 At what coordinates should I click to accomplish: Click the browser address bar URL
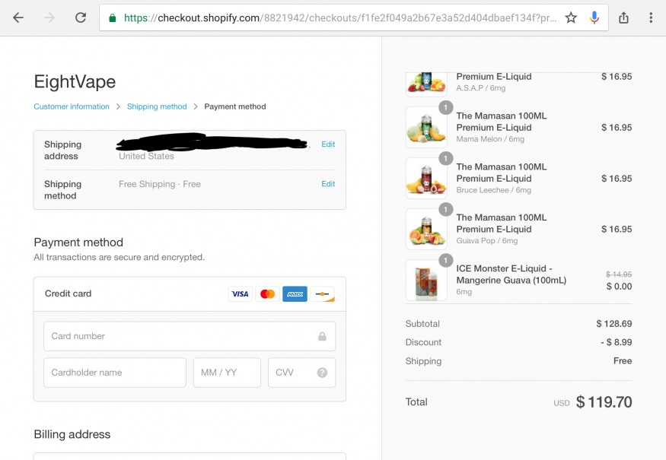(x=339, y=17)
